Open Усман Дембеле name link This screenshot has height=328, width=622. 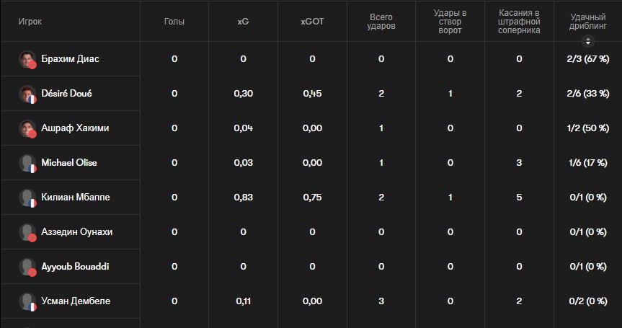76,301
